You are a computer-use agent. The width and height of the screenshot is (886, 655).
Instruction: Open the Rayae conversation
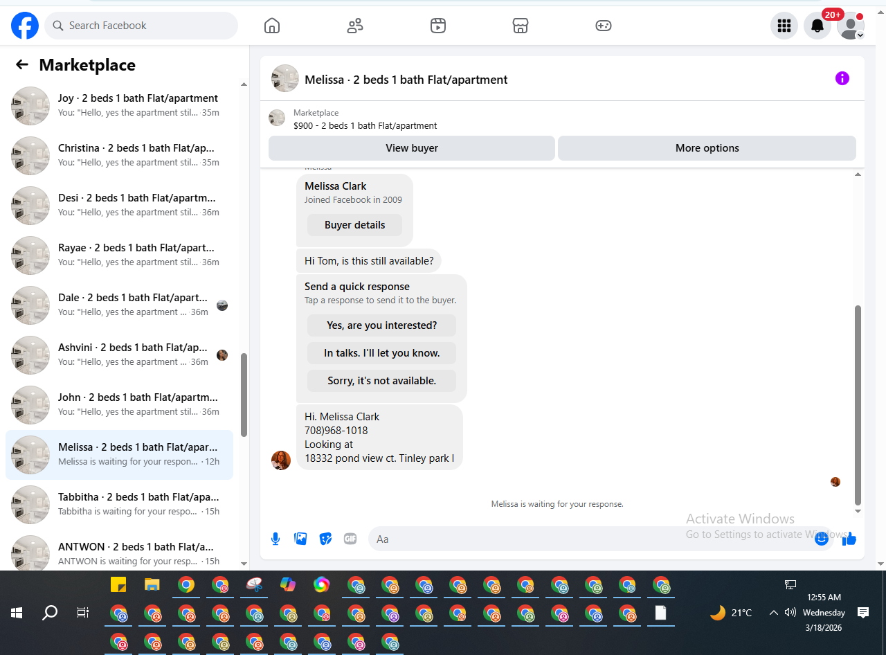tap(119, 255)
